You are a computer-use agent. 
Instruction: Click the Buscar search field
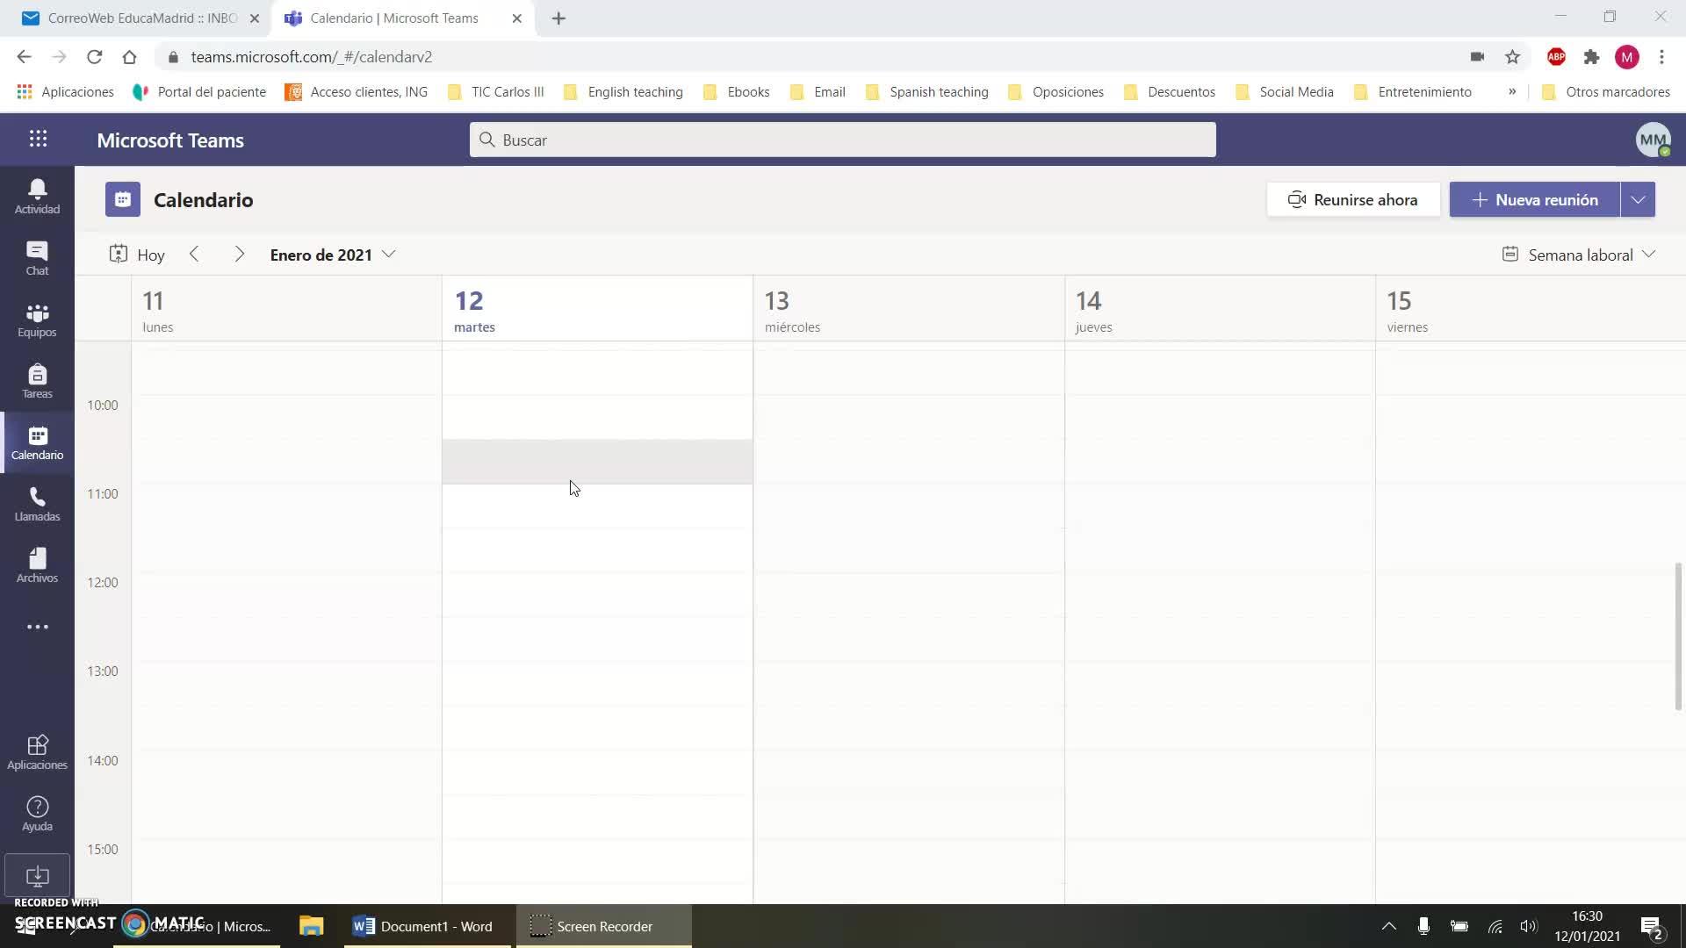pos(842,140)
